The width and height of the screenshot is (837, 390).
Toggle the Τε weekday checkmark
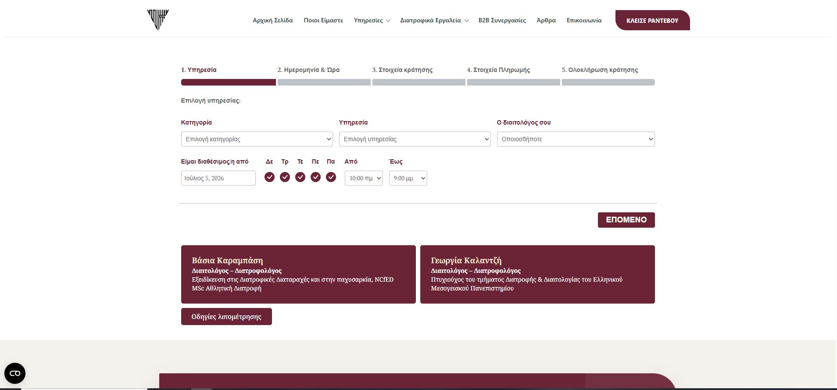[x=300, y=177]
